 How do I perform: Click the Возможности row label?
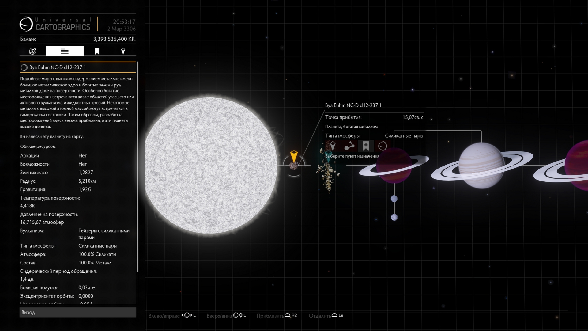point(35,164)
